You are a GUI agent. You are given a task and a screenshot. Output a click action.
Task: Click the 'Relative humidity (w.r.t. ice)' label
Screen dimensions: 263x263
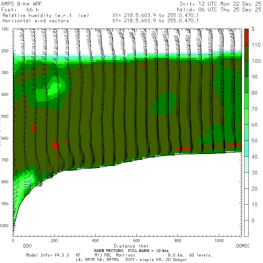pos(46,15)
